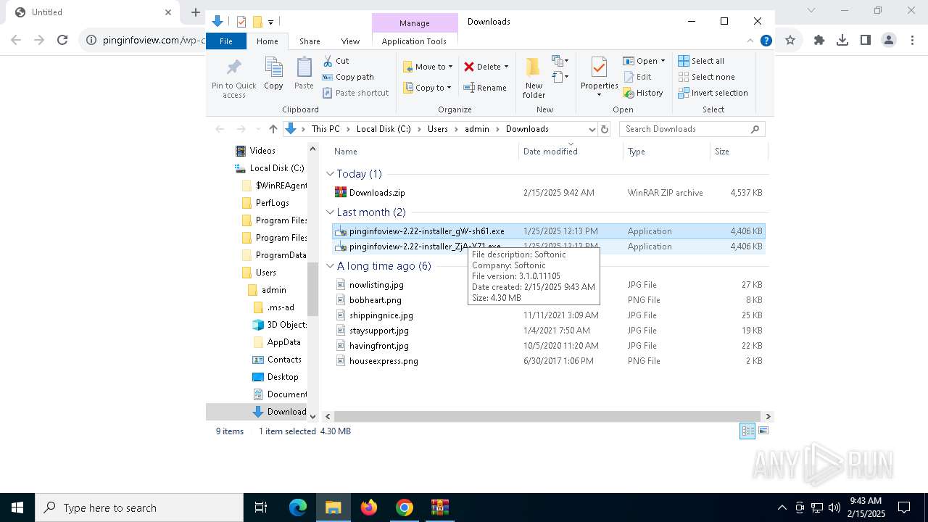Open Microsoft Edge from taskbar

point(298,507)
